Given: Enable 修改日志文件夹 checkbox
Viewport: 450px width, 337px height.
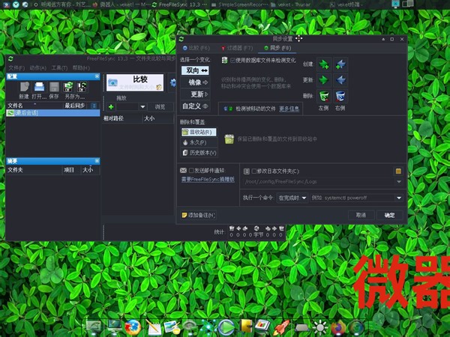Looking at the screenshot, I should point(253,171).
